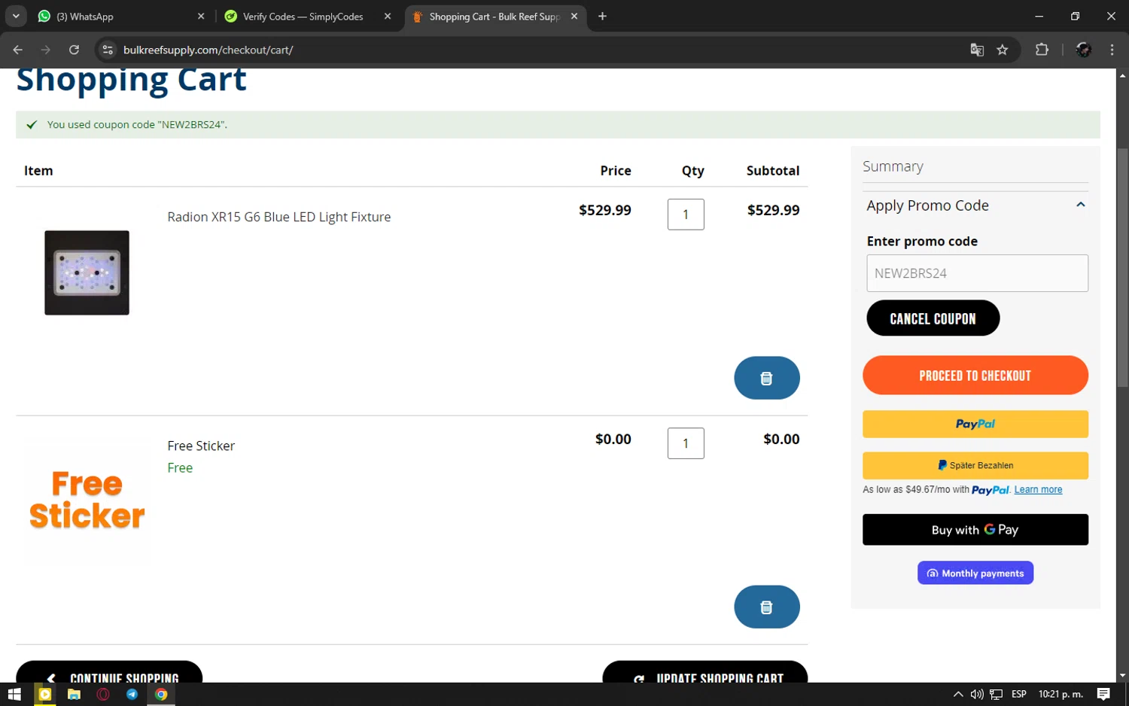Click the Free Sticker product image
1129x706 pixels.
point(87,501)
